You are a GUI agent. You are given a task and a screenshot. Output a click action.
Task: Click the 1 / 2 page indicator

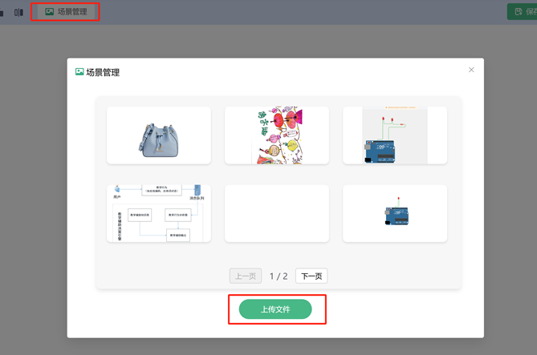[x=279, y=276]
